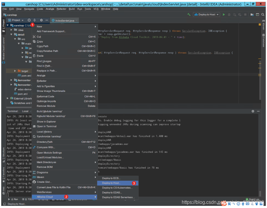Open terminal panel settings gear
This screenshot has width=267, height=208.
click(x=253, y=111)
